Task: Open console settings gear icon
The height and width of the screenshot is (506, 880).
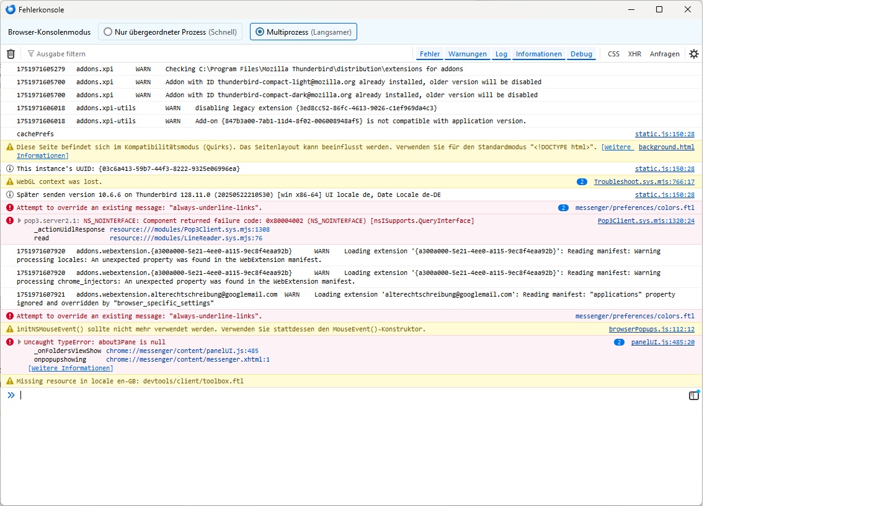Action: pyautogui.click(x=693, y=54)
